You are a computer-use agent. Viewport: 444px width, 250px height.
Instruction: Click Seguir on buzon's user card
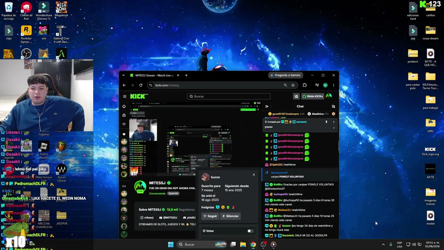pyautogui.click(x=210, y=216)
